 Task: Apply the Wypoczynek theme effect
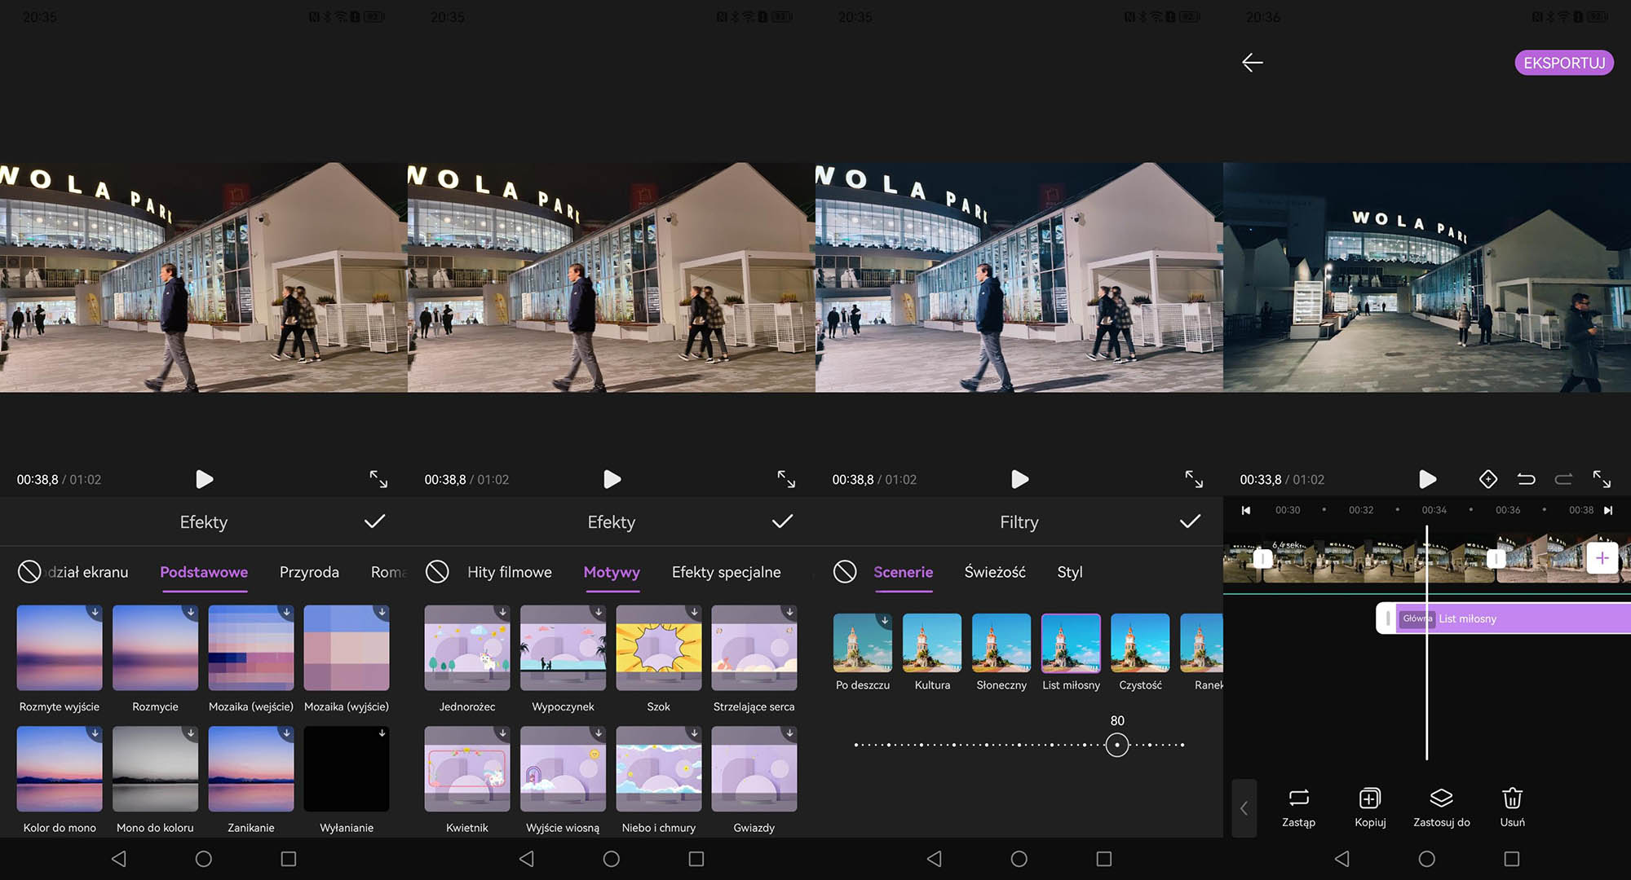563,648
